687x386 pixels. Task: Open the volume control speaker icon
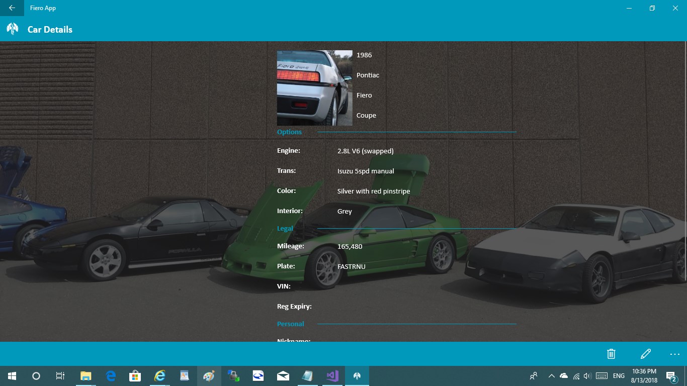[587, 376]
